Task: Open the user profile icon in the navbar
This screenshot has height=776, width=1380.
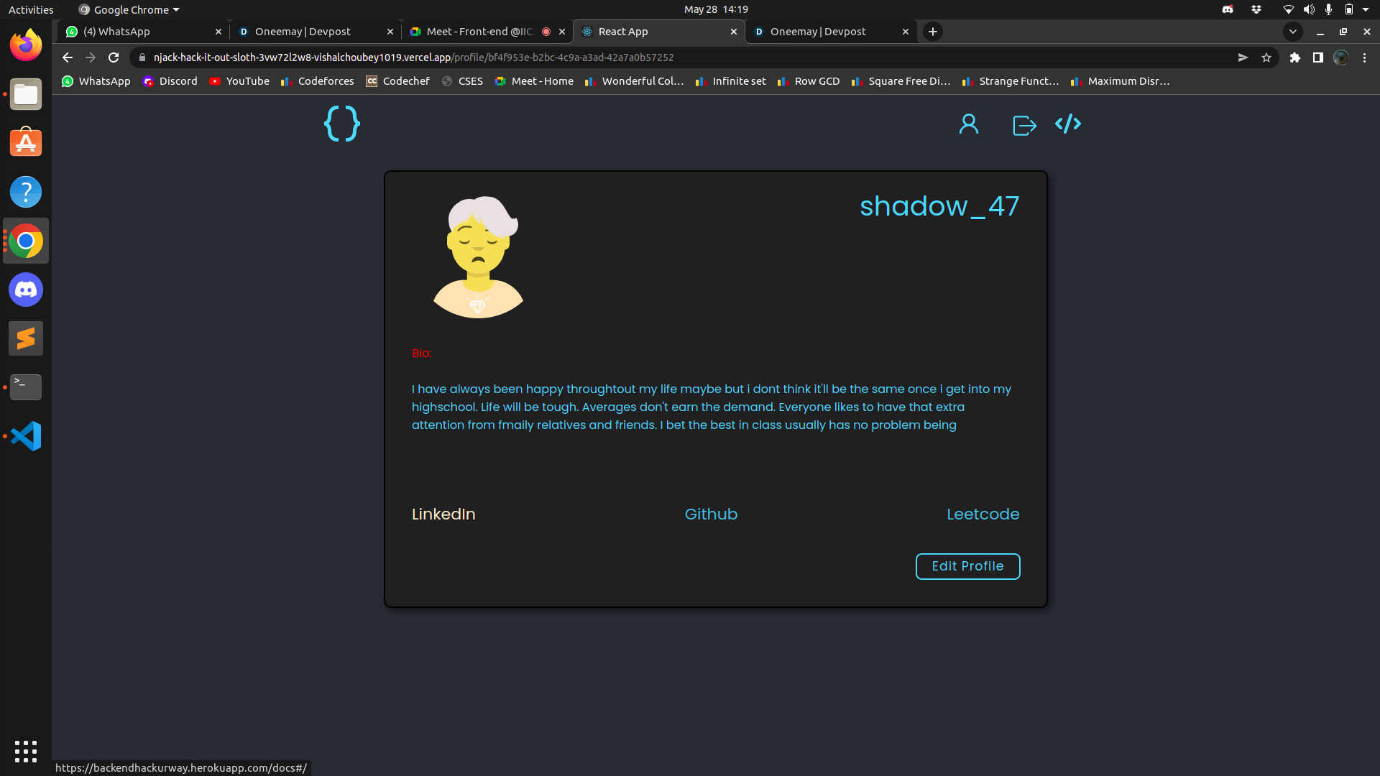Action: pyautogui.click(x=968, y=124)
